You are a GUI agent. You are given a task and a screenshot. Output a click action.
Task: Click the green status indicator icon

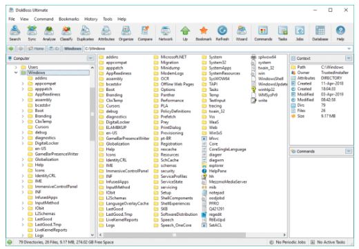coord(10,242)
